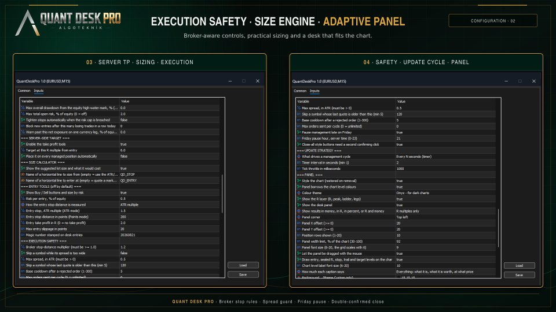Select the '=== UPDATE STRATEGY ===' row

[x=396, y=151]
